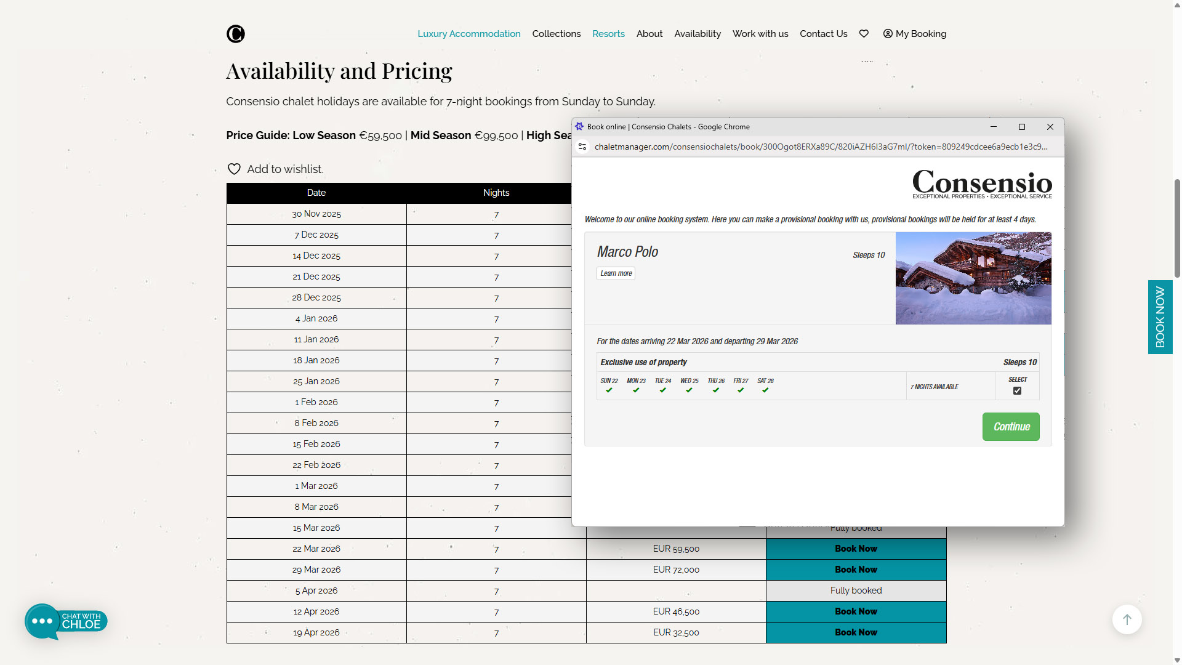Click the 4 Jan 2026 date cell
The height and width of the screenshot is (665, 1182).
click(x=316, y=318)
